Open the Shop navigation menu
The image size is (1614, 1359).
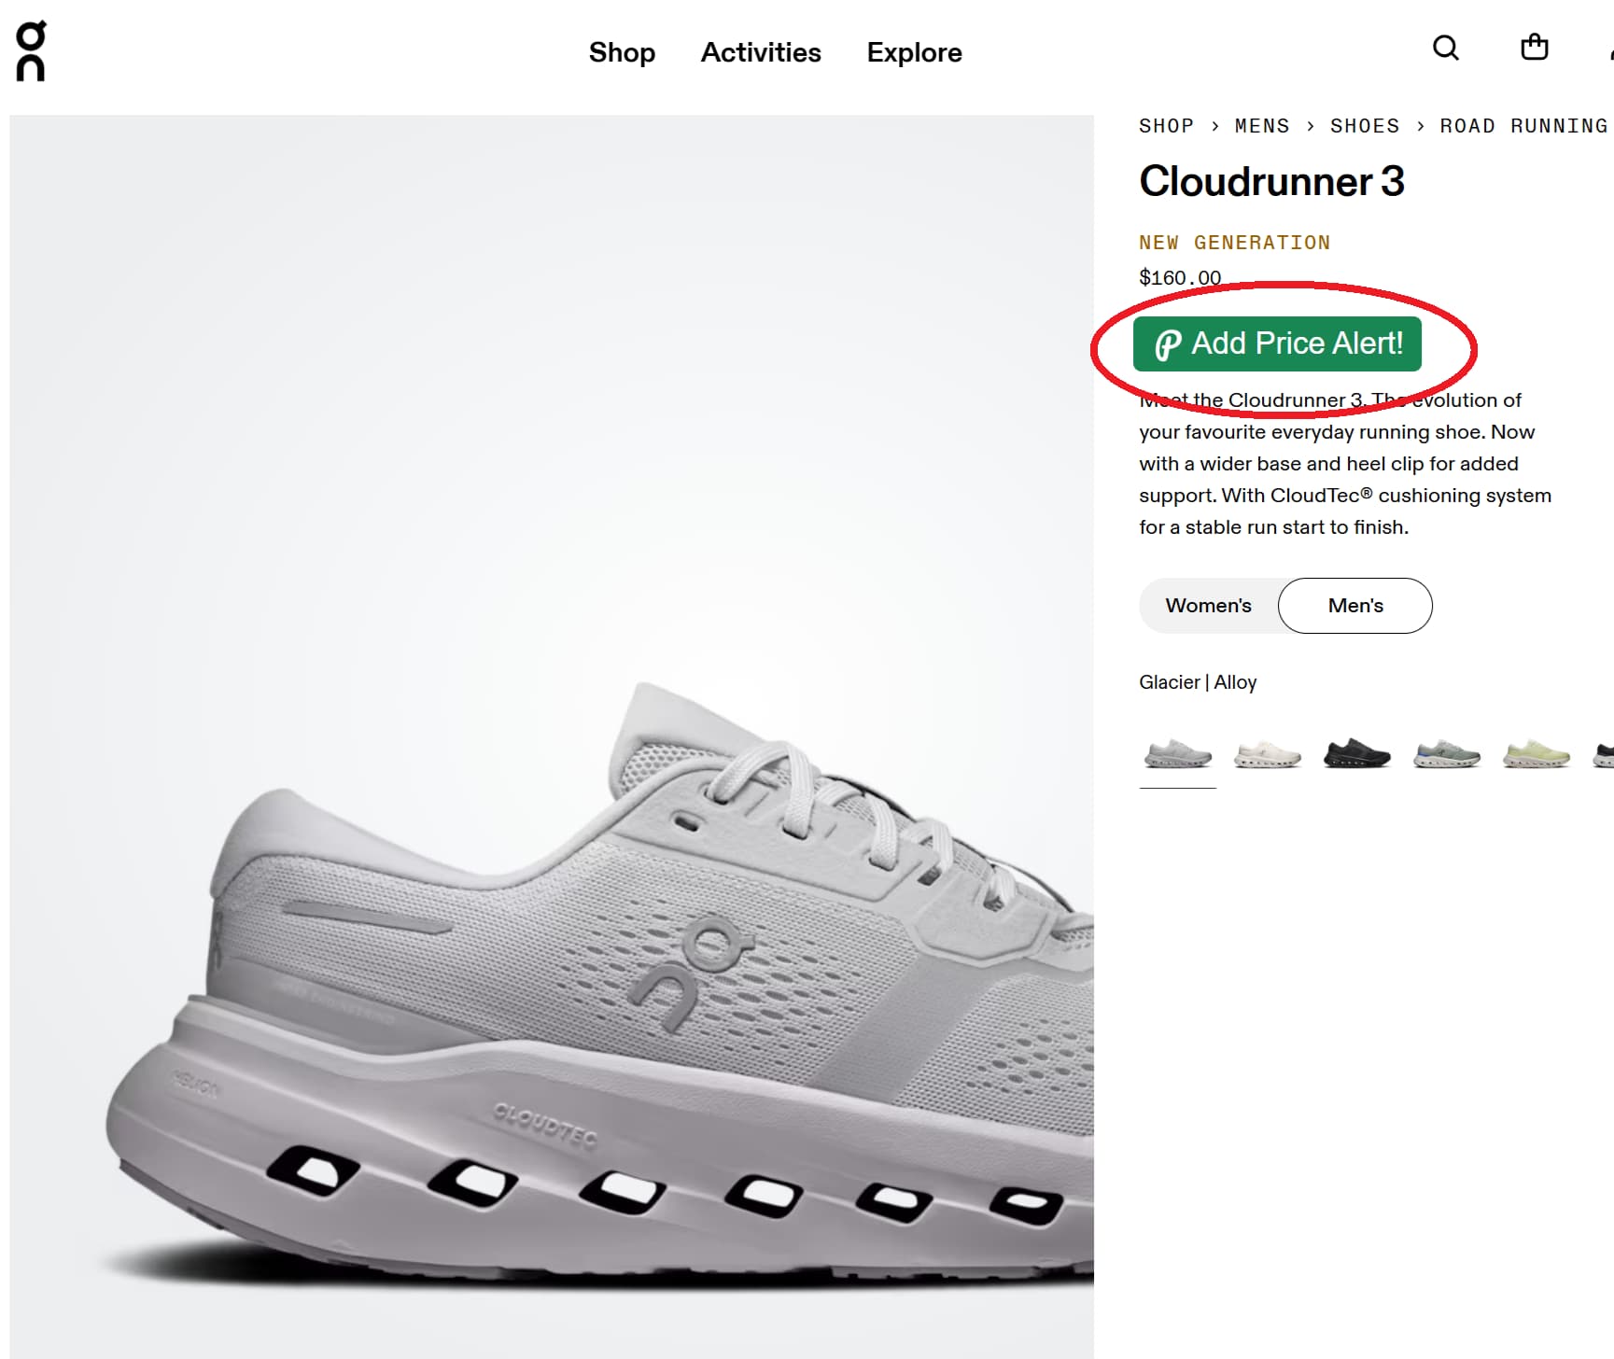click(622, 53)
